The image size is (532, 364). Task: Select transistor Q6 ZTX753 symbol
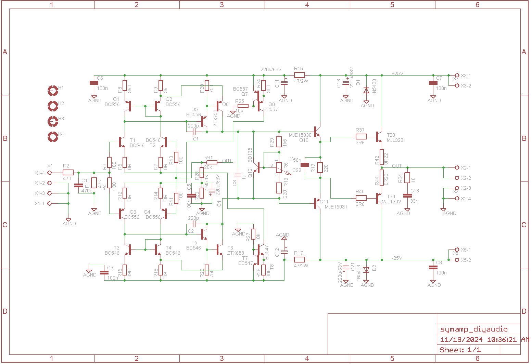(x=219, y=106)
